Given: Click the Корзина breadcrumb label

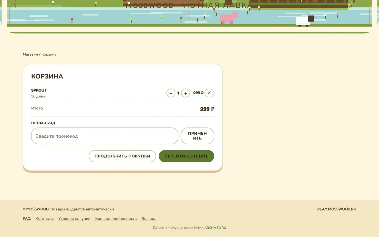Looking at the screenshot, I should click(x=49, y=54).
